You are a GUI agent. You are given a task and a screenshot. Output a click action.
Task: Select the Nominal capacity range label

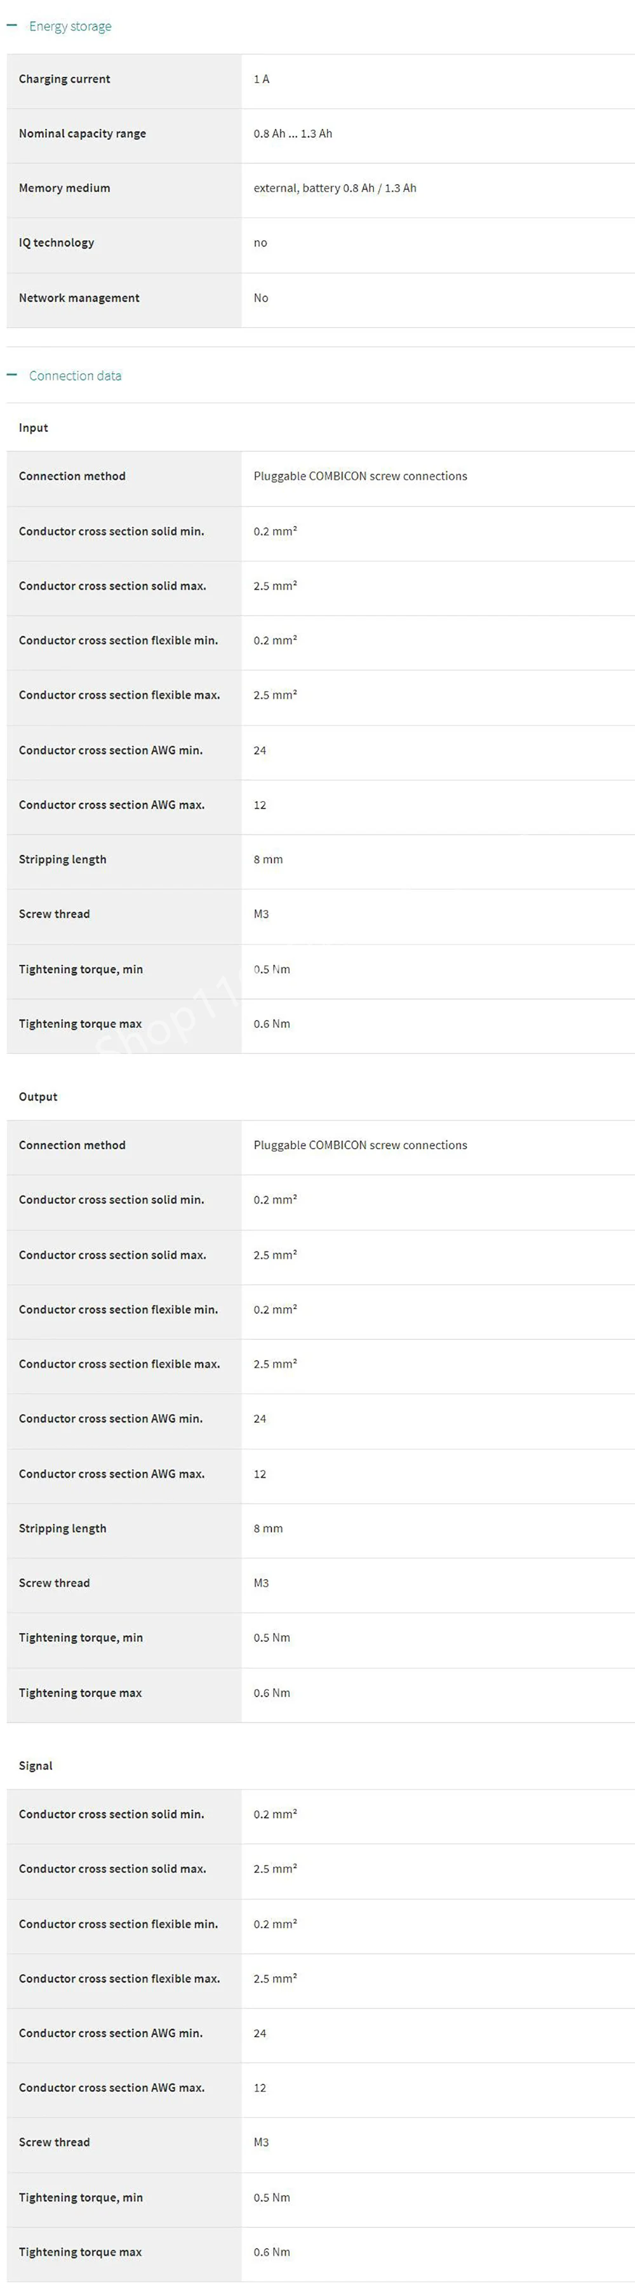(x=83, y=134)
